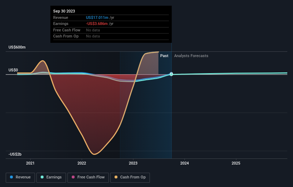Viewport: 293px width, 187px height.
Task: Click the Cash From Op tooltip row label
Action: click(x=66, y=36)
